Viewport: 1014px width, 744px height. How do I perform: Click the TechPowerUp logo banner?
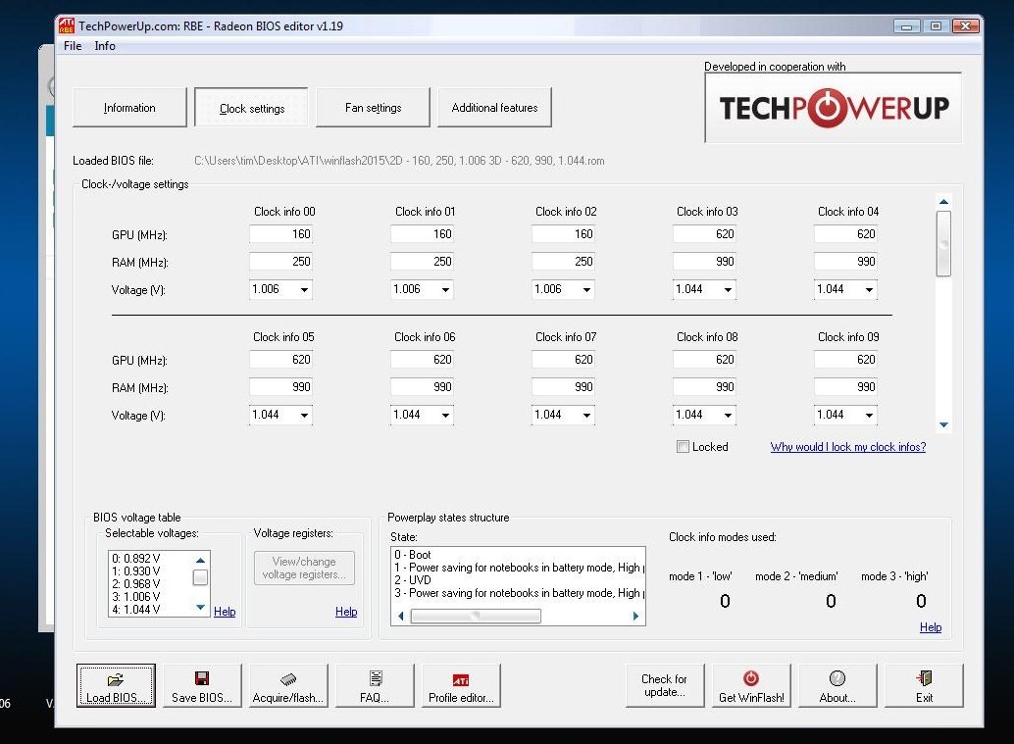tap(833, 107)
